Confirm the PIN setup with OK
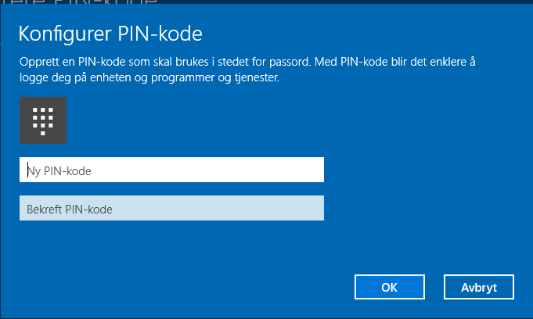Screen dimensions: 533x319 point(390,287)
